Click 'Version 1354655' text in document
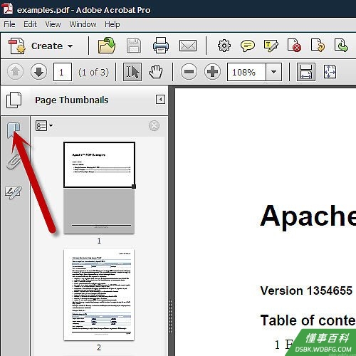Image resolution: width=356 pixels, height=356 pixels. [x=306, y=290]
